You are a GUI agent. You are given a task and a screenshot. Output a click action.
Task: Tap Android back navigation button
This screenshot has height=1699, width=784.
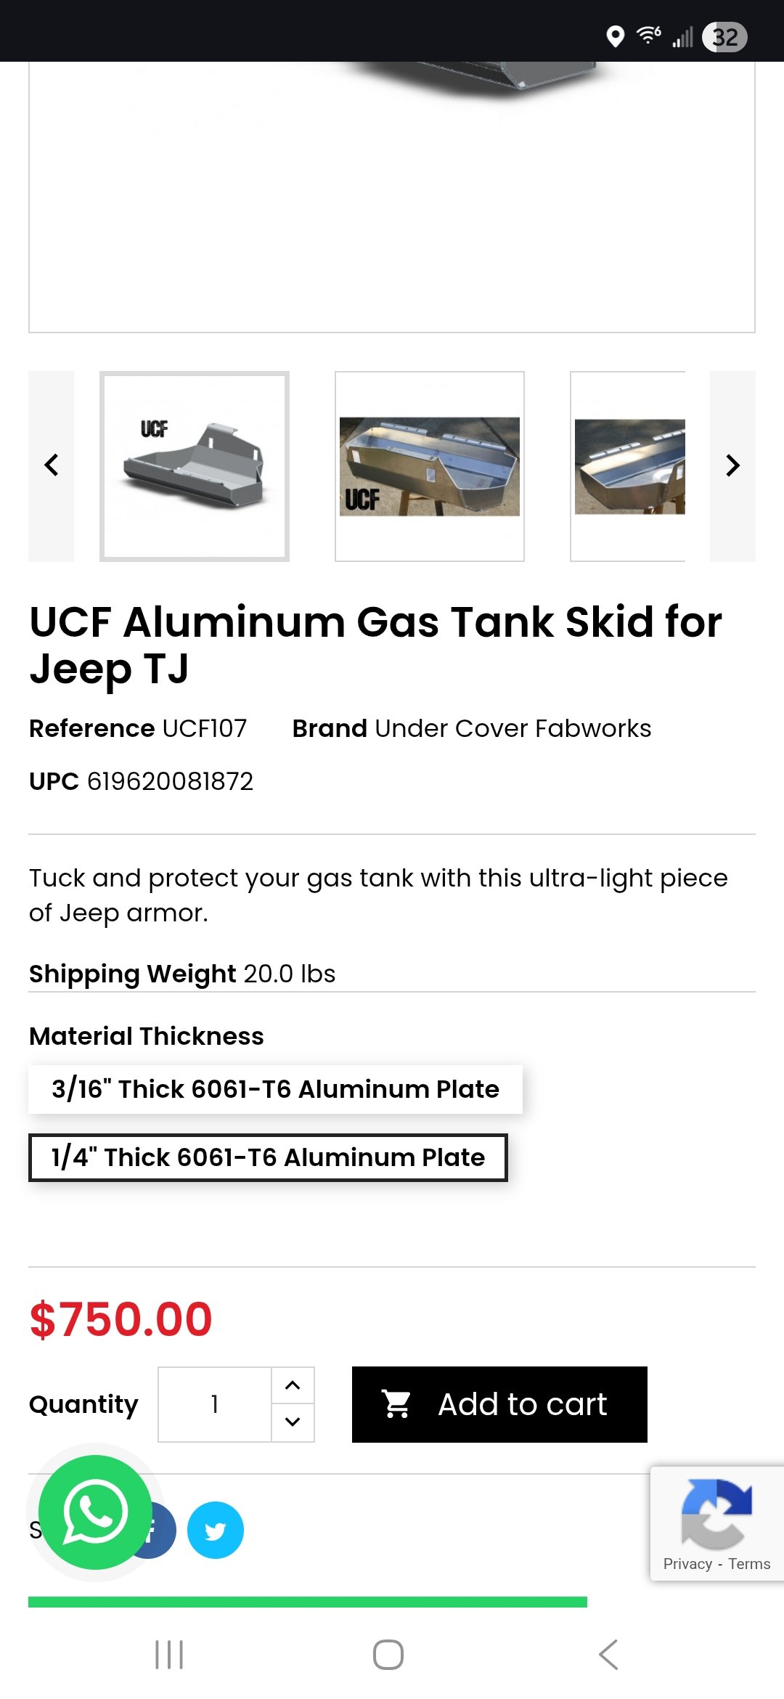tap(608, 1655)
